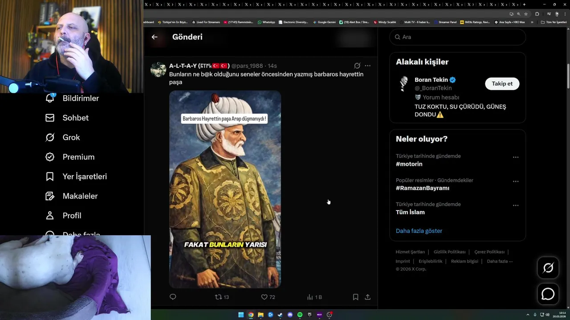
Task: Open the WhatsApp bookmark
Action: tap(266, 22)
